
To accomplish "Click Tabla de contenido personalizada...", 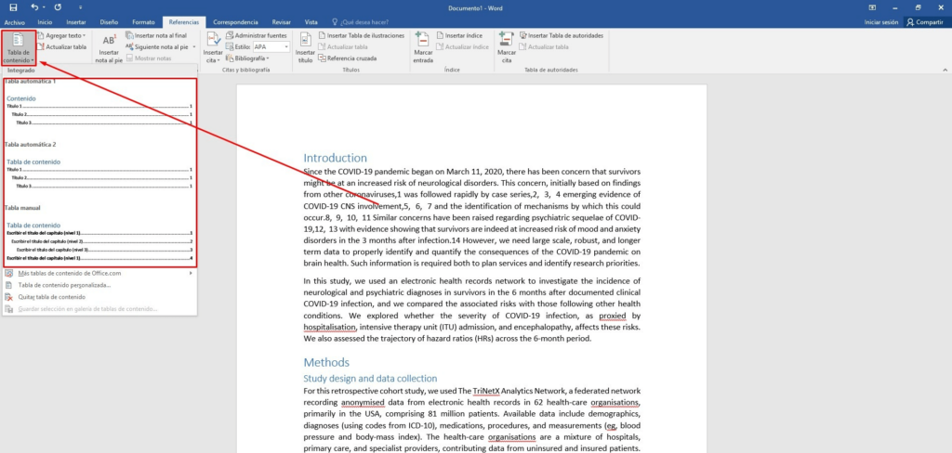I will 99,285.
